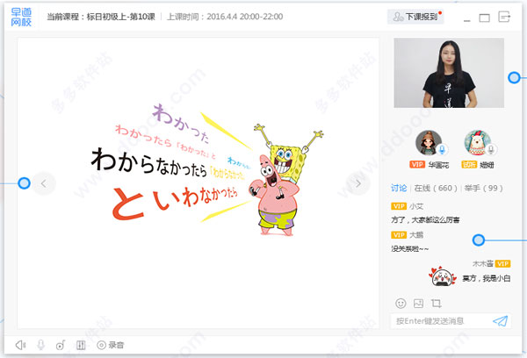Click the speaker volume icon
The image size is (527, 358).
pos(20,345)
